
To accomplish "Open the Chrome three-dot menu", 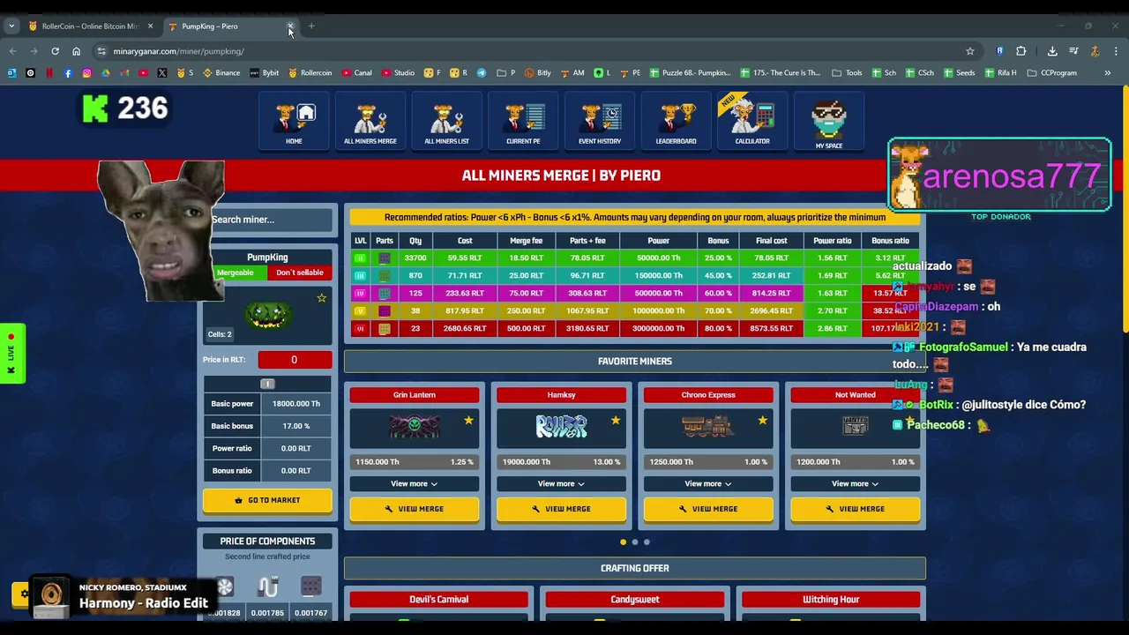I will point(1116,51).
